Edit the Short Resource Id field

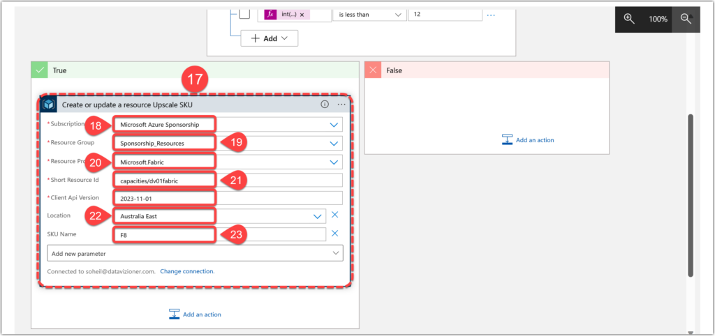click(228, 181)
